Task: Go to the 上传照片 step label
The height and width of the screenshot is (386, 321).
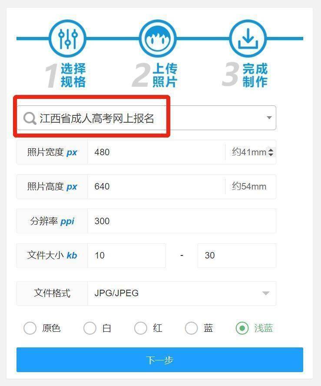Action: tap(165, 75)
